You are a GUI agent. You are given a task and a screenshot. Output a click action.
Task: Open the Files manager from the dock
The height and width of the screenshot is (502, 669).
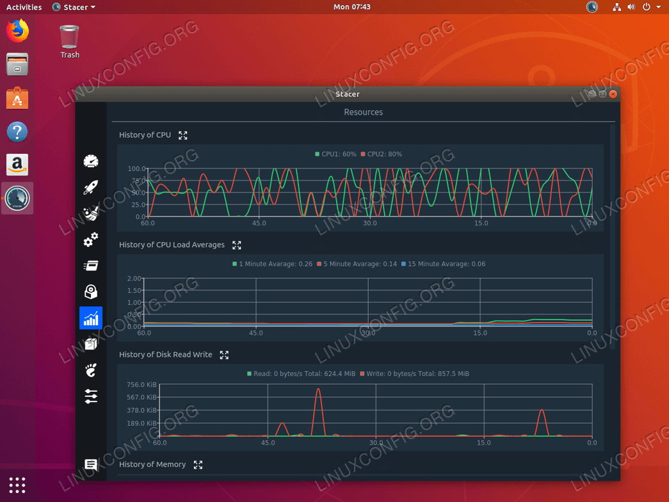[x=17, y=64]
